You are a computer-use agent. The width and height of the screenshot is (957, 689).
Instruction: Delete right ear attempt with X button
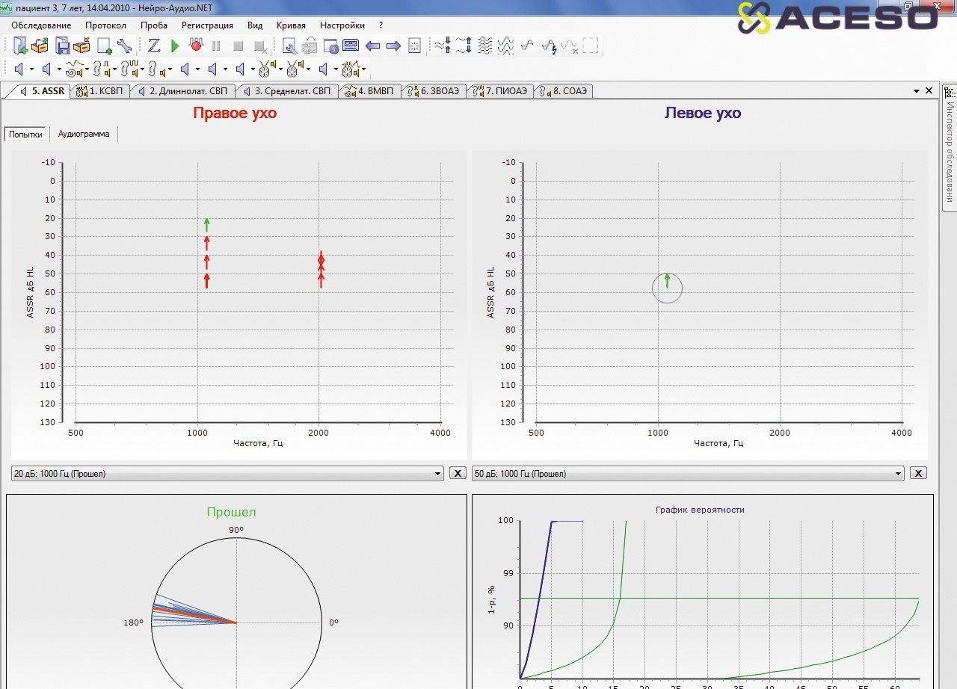(x=458, y=474)
